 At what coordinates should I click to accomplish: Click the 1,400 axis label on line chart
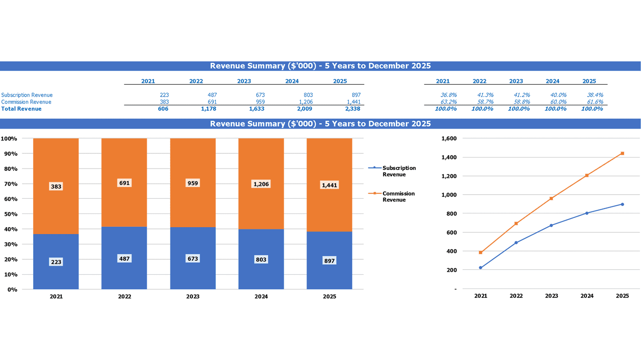[449, 157]
